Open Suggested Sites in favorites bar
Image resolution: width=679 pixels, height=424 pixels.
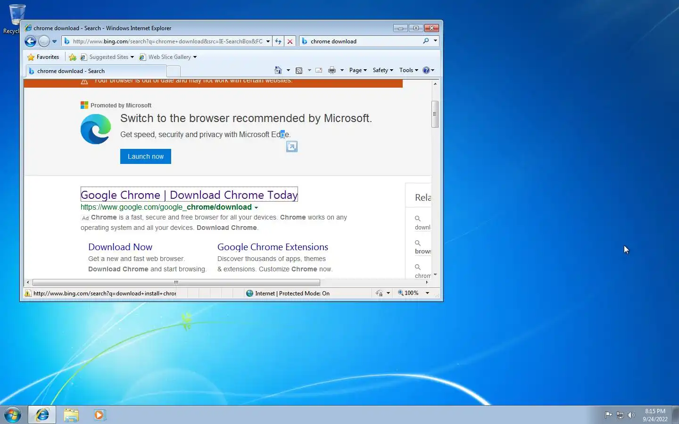105,57
